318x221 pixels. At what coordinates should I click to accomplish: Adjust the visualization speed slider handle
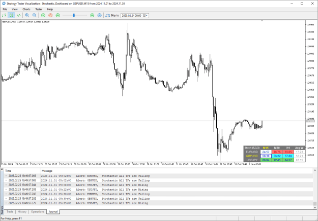[x=74, y=15]
